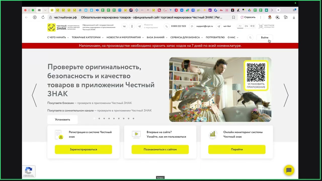Image resolution: width=322 pixels, height=181 pixels.
Task: Open the chat widget bubble
Action: [x=289, y=170]
